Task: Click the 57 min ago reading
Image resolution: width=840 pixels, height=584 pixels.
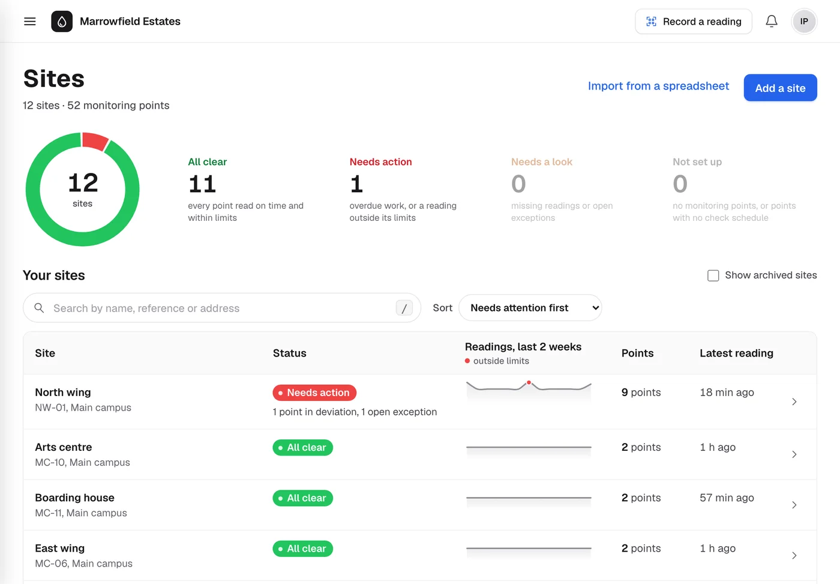Action: [727, 498]
